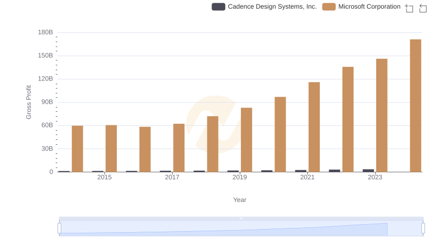Grab the left data zoom slider handle
Viewport: 433px width, 249px height.
(60, 228)
